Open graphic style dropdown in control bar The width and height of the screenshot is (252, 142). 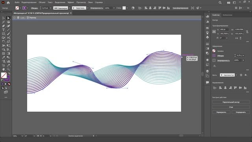click(x=127, y=8)
